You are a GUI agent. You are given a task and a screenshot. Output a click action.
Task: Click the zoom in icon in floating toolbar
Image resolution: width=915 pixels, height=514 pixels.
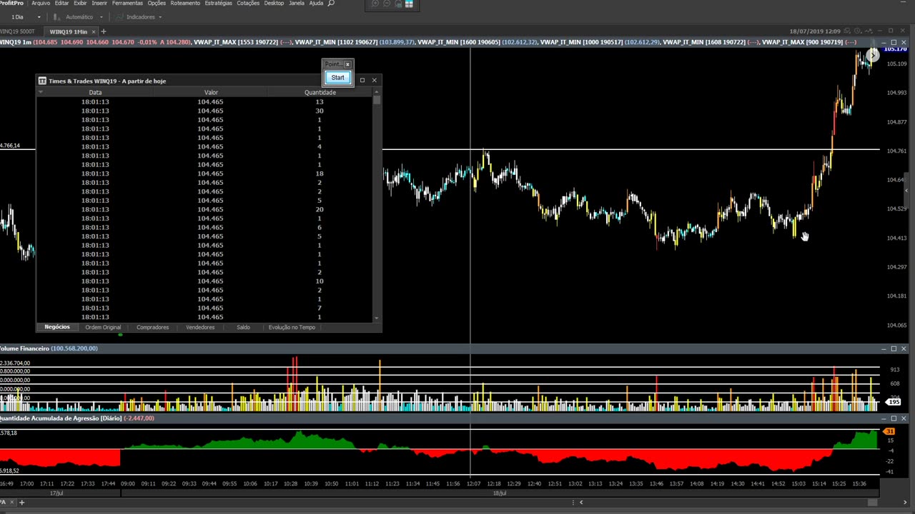pos(375,4)
